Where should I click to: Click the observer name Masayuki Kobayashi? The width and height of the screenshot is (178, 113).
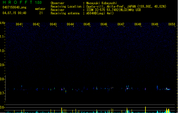(x=102, y=3)
